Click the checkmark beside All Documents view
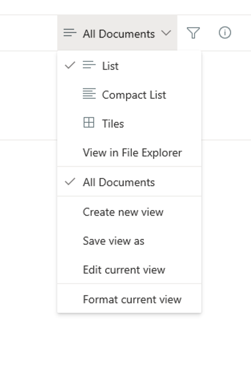251x367 pixels. (70, 182)
